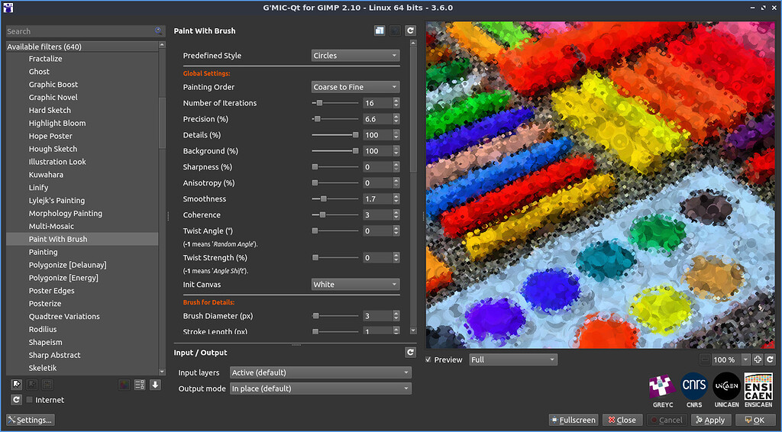Open the Predefined Style dropdown
This screenshot has width=782, height=432.
click(355, 56)
